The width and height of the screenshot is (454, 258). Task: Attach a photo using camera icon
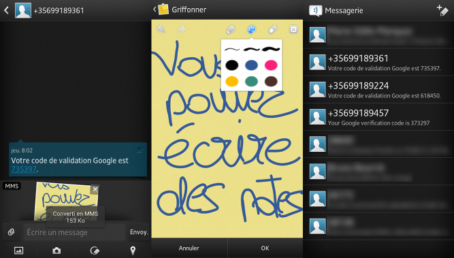[56, 251]
